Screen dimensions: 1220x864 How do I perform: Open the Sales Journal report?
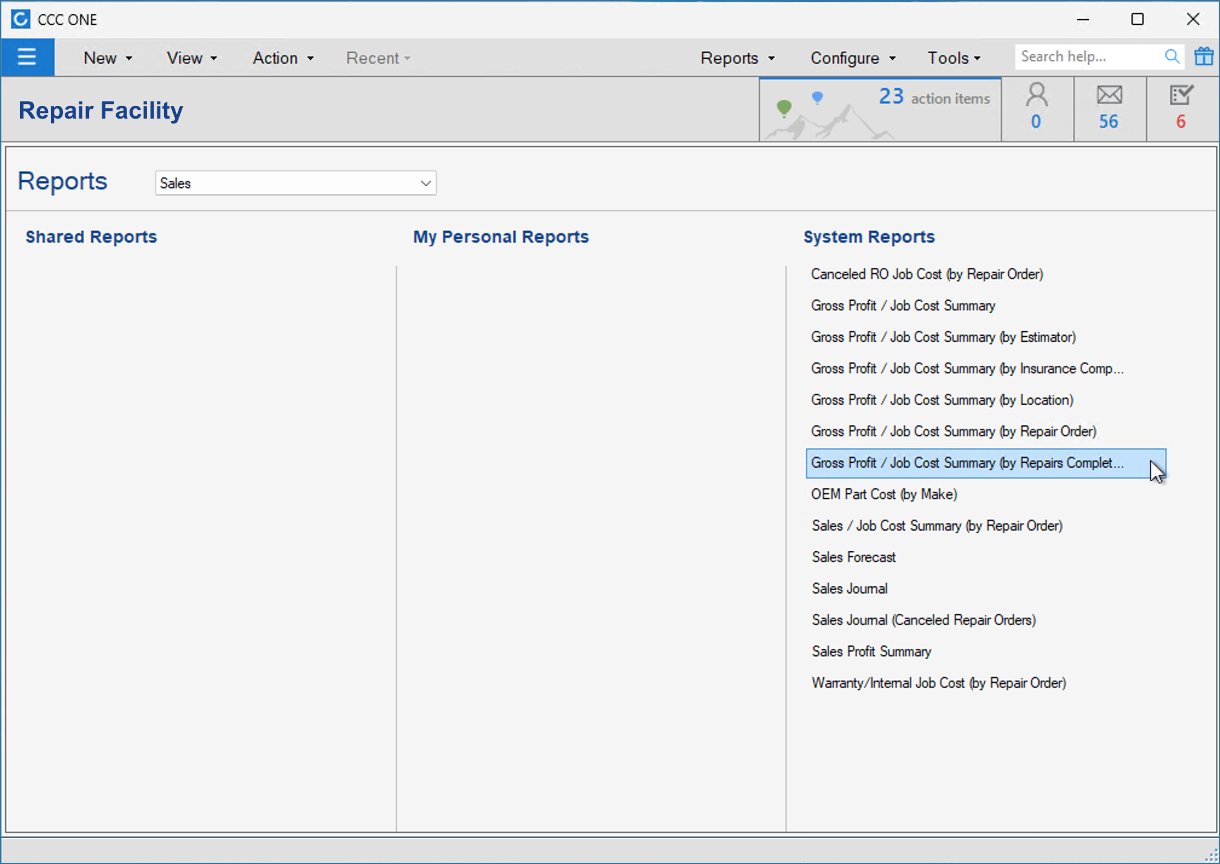[x=850, y=589]
